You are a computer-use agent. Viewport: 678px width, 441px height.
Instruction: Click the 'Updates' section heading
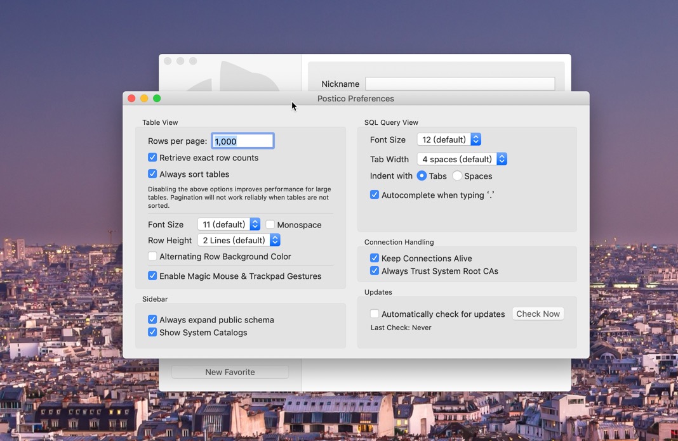(x=378, y=292)
